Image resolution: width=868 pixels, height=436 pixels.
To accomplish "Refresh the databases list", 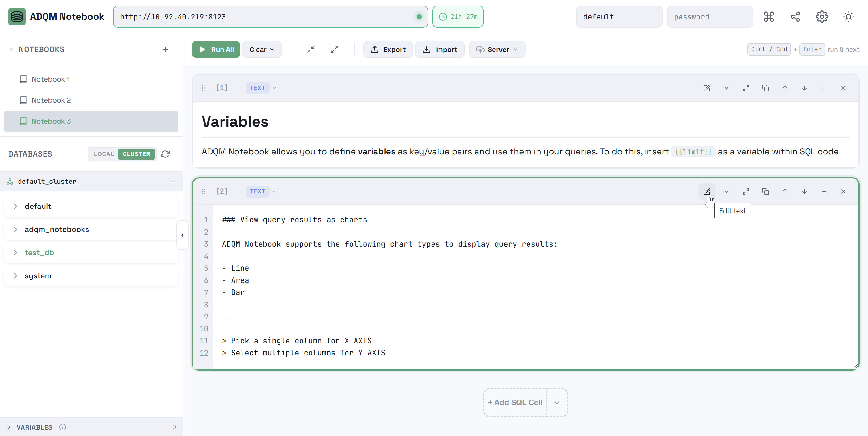I will [x=165, y=154].
